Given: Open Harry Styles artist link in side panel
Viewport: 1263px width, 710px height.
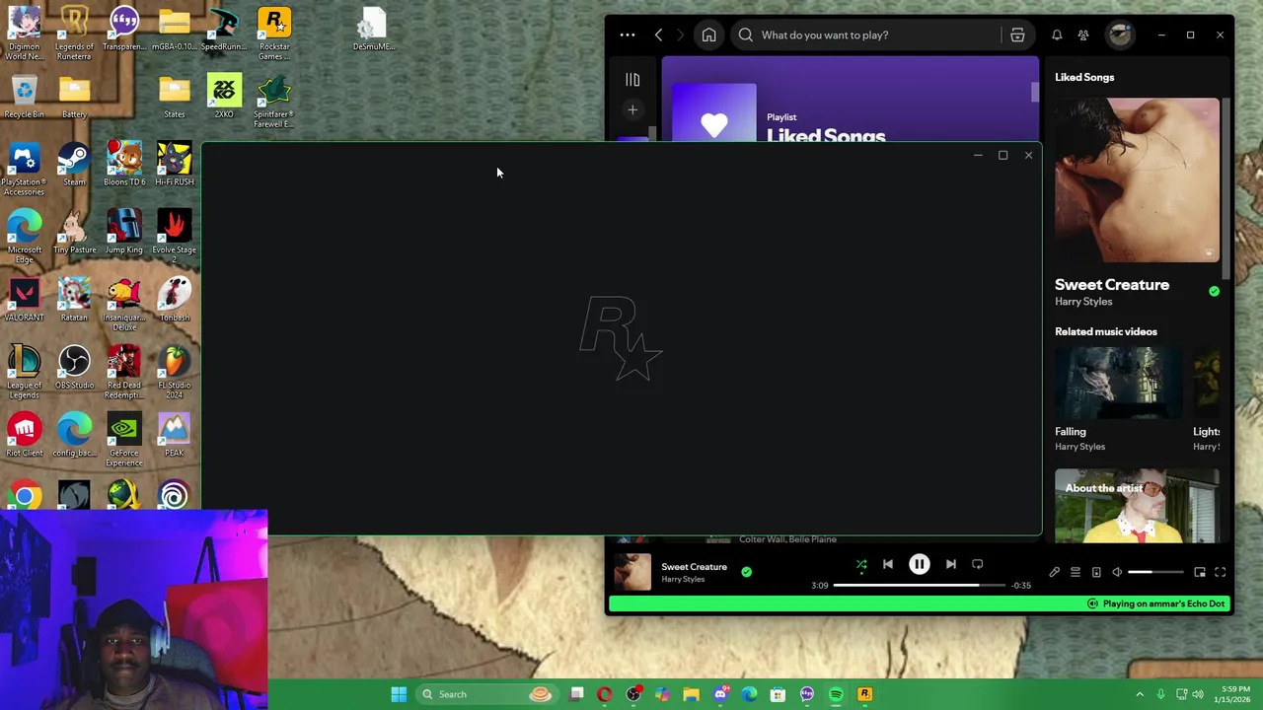Looking at the screenshot, I should point(1083,302).
